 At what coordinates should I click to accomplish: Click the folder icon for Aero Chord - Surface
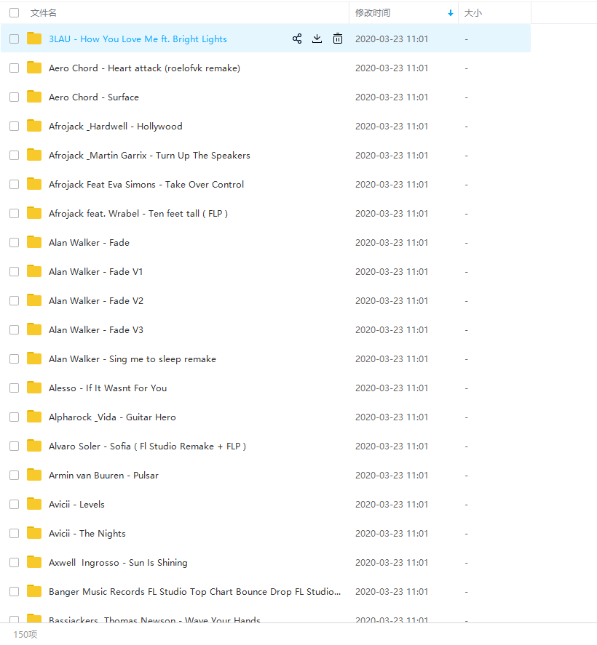coord(34,97)
